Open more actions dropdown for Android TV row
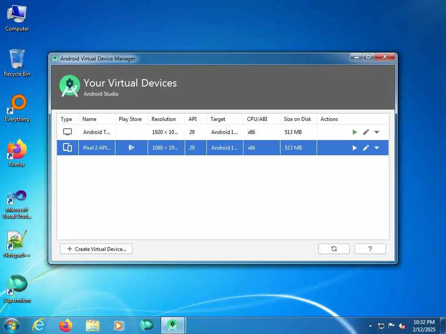 click(377, 132)
